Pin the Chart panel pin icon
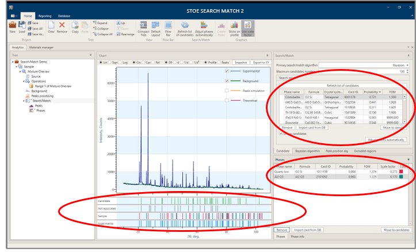Image resolution: width=416 pixels, height=252 pixels. (x=268, y=55)
